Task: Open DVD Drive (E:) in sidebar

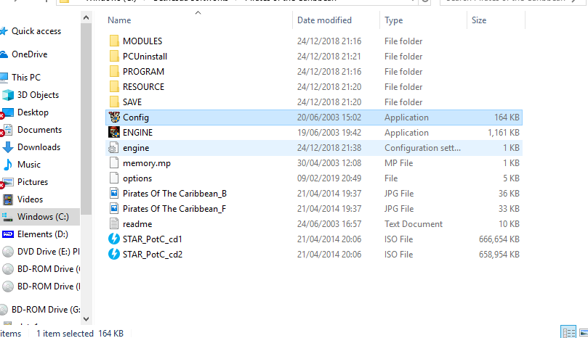Action: pos(48,252)
